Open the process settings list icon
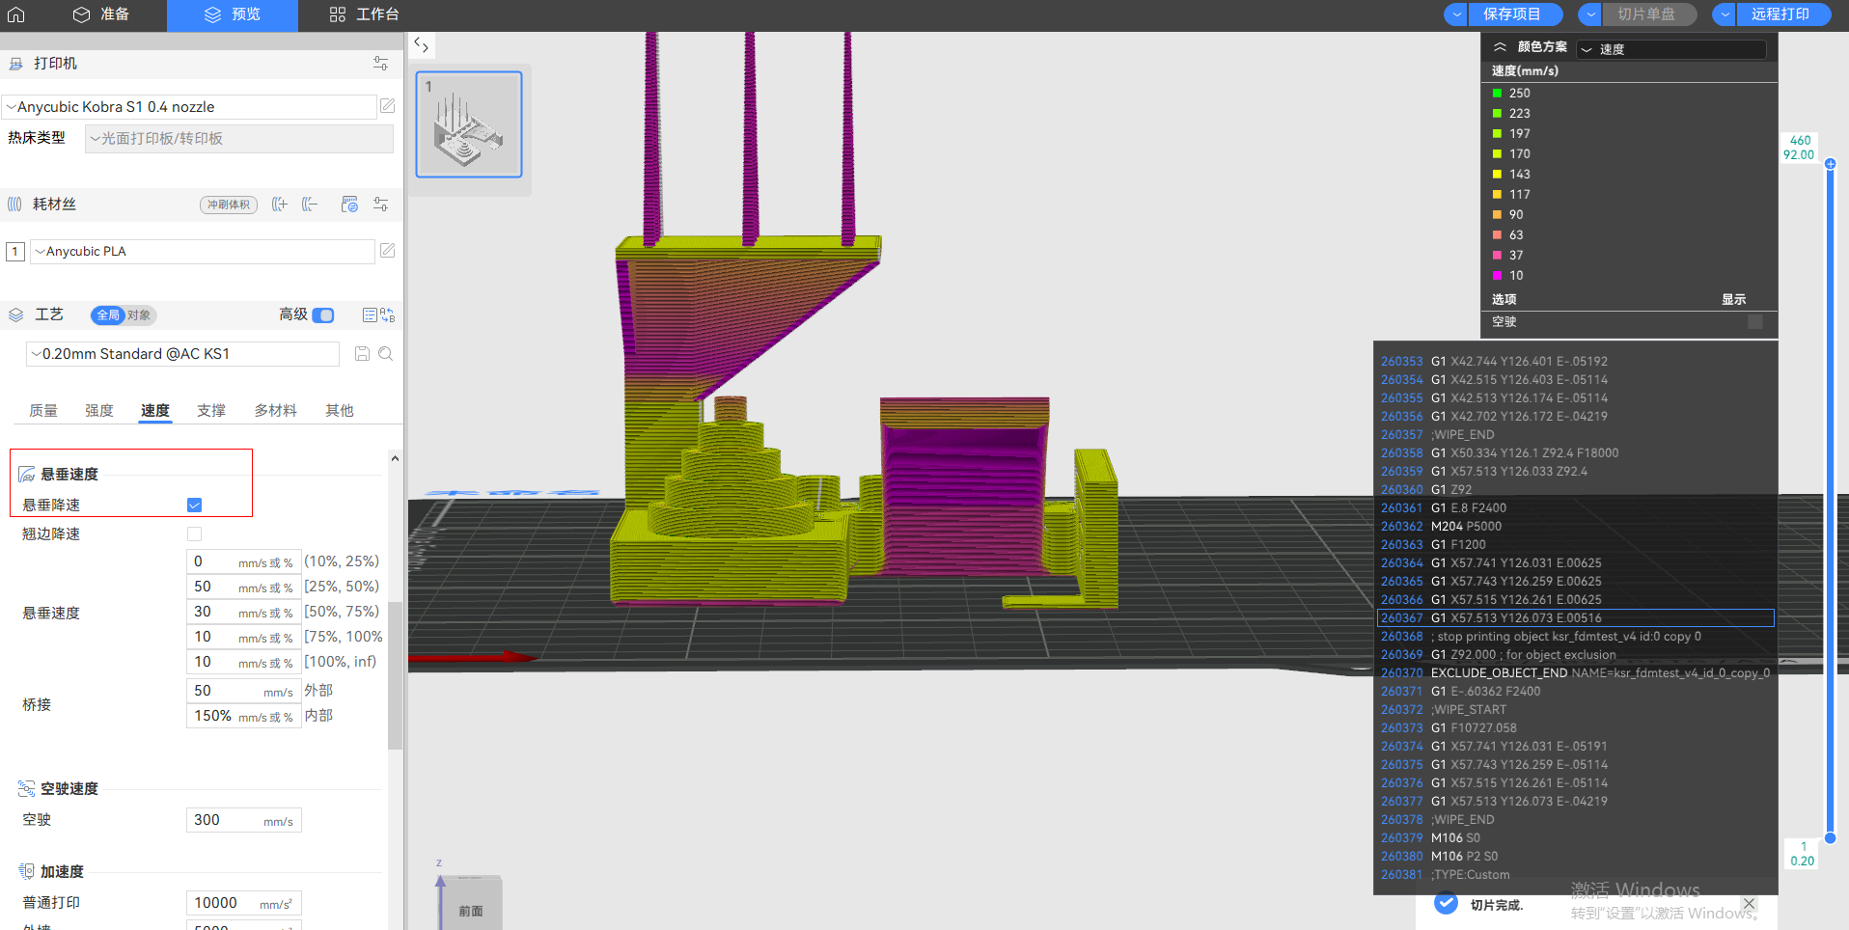Screen dimensions: 1849x930 click(370, 315)
